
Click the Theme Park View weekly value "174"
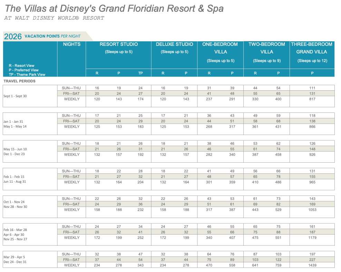(140, 99)
